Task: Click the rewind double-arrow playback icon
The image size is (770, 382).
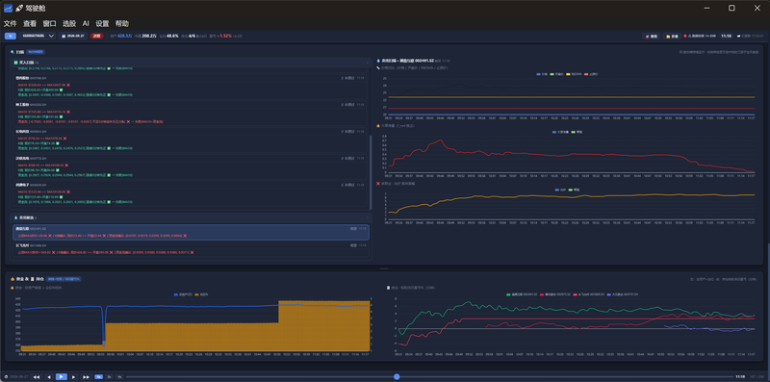Action: (37, 376)
